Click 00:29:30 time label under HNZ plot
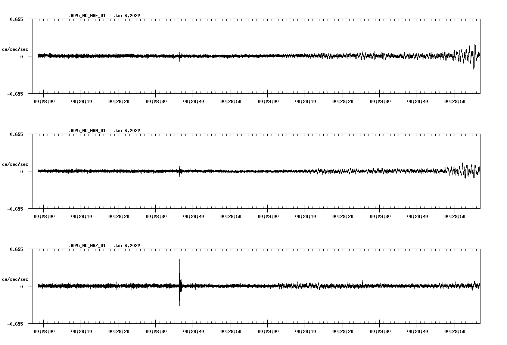This screenshot has height=345, width=507. 380,331
